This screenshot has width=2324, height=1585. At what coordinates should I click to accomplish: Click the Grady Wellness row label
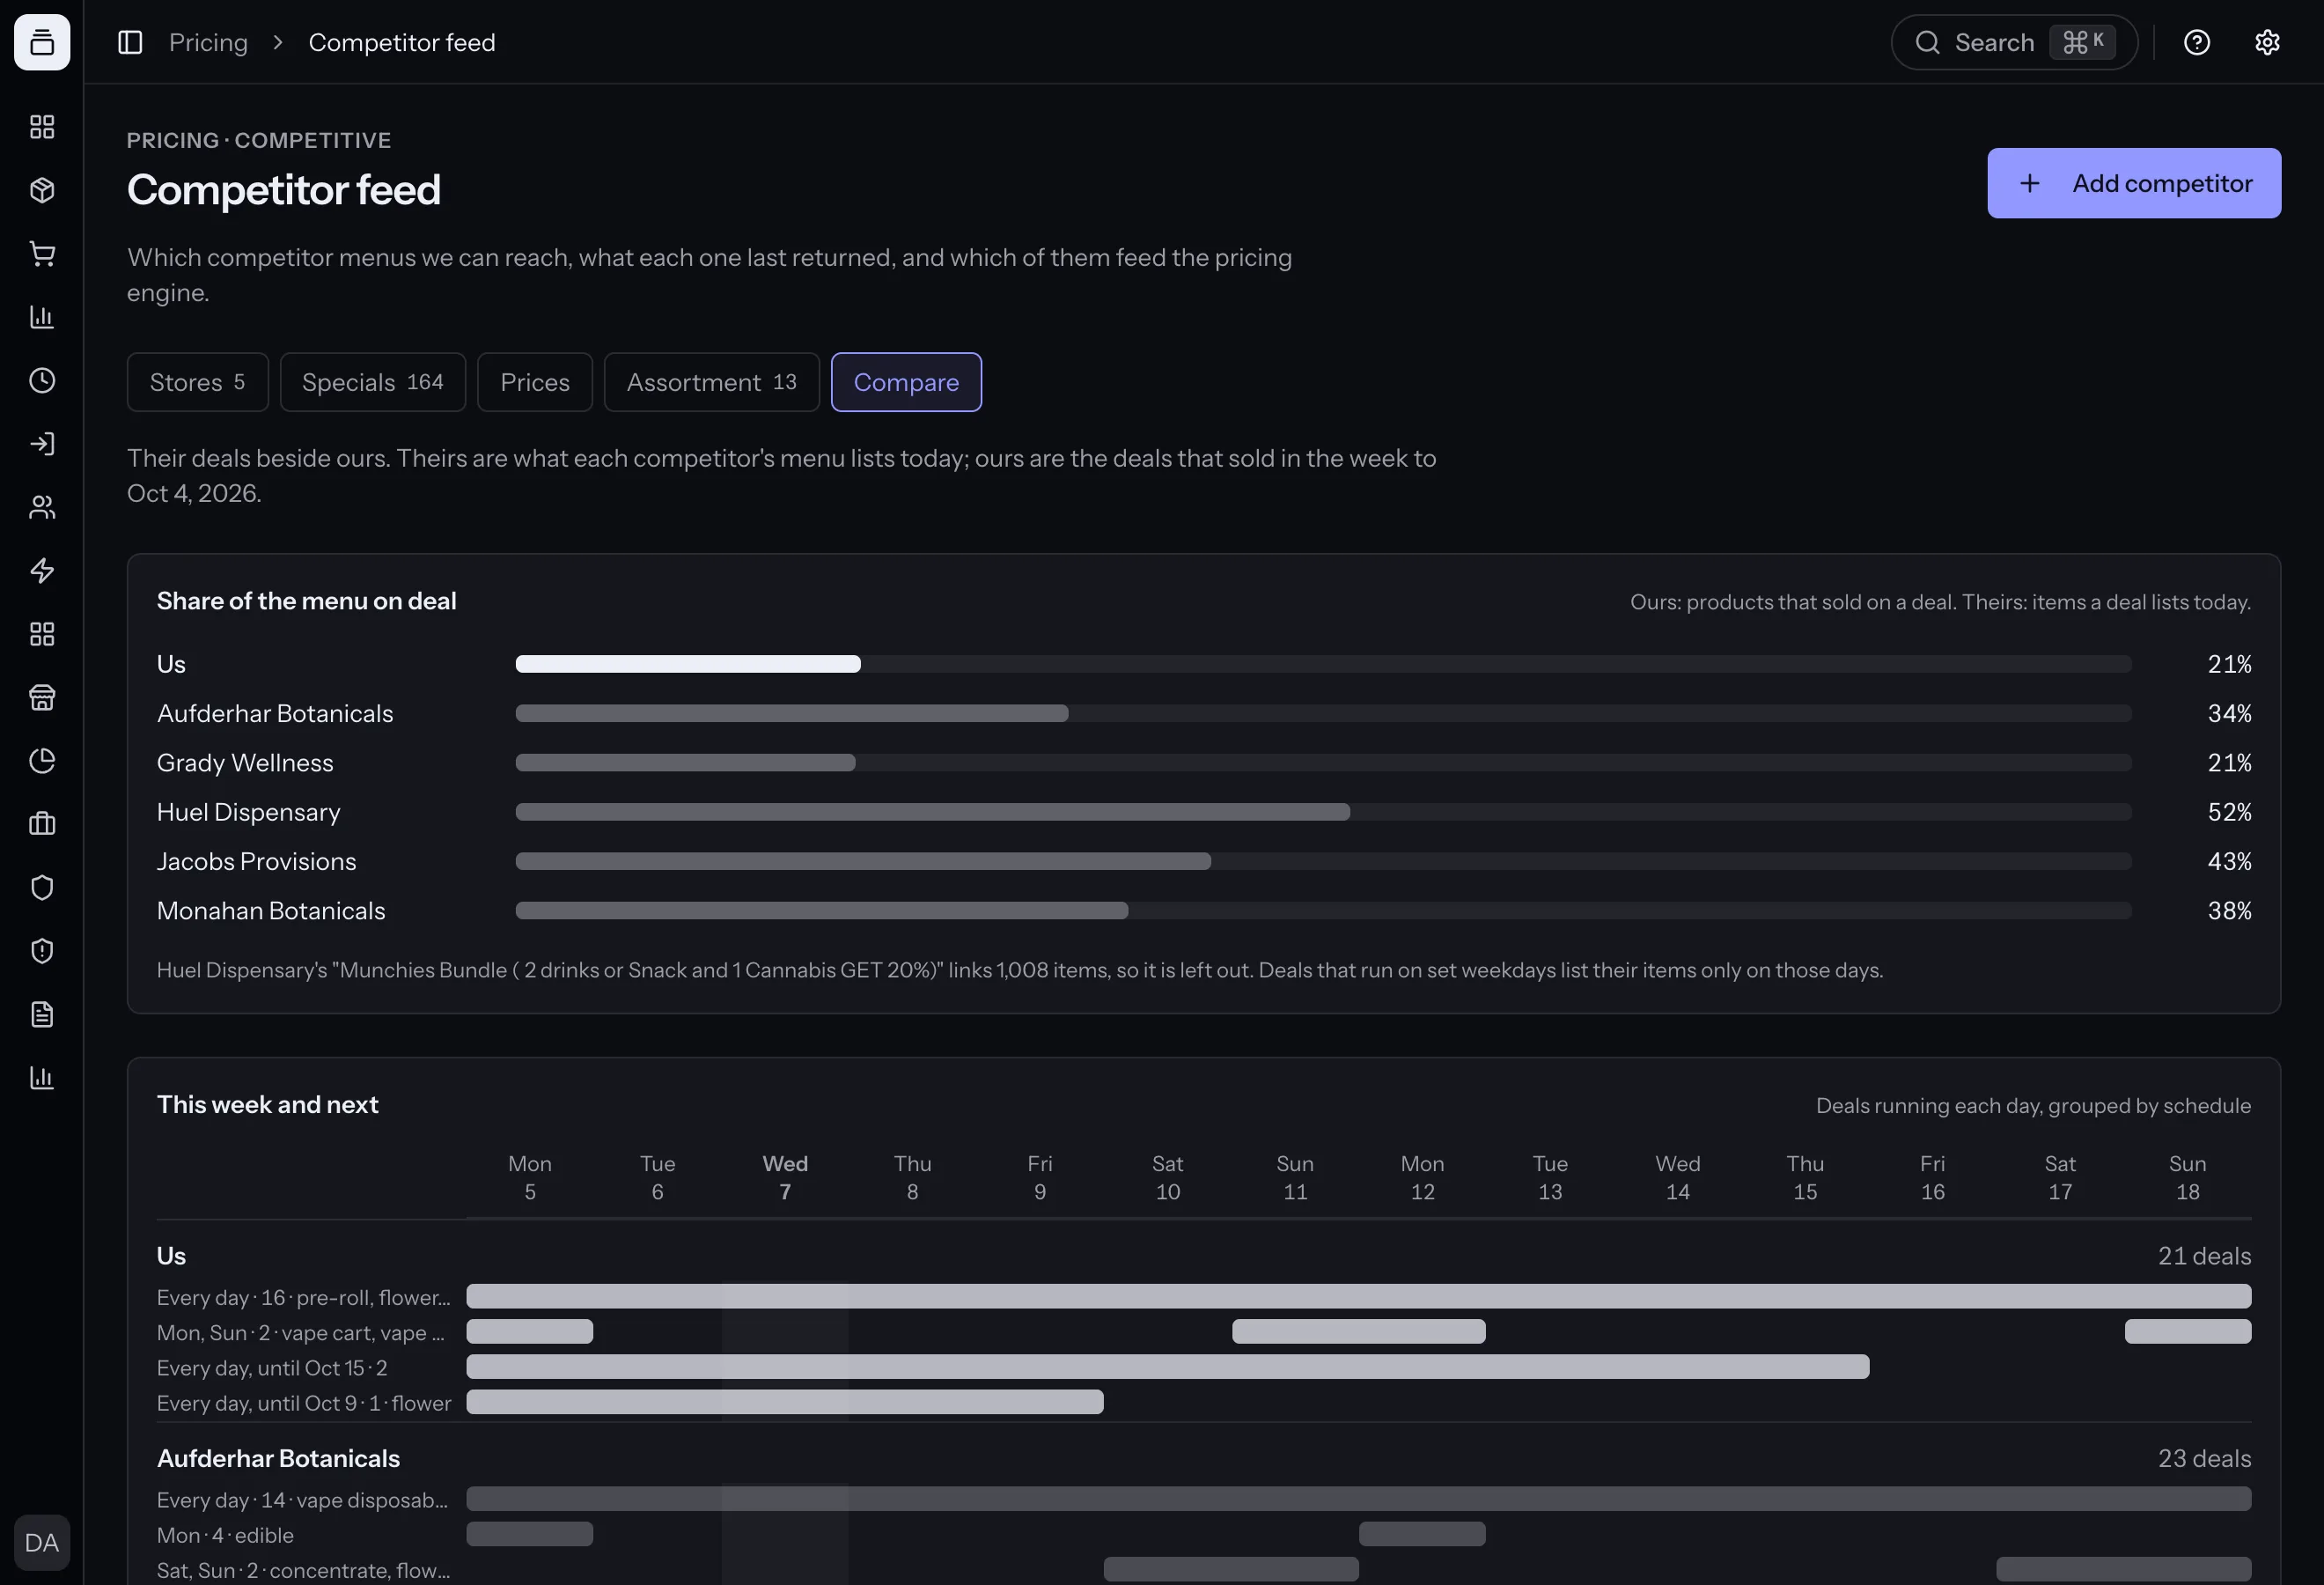pyautogui.click(x=245, y=762)
